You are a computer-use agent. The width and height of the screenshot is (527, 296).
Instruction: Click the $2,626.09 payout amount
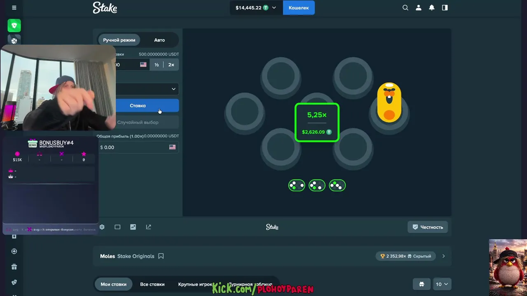tap(313, 132)
